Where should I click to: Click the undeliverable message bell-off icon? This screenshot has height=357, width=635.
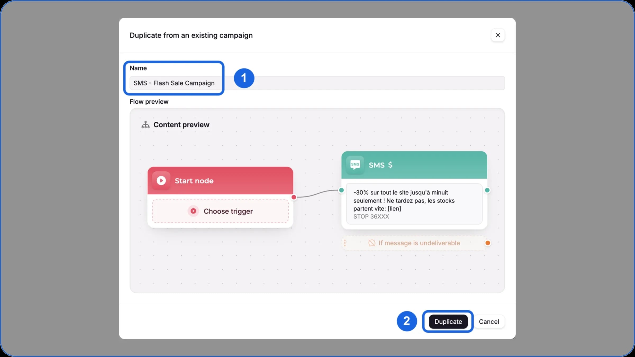[372, 243]
